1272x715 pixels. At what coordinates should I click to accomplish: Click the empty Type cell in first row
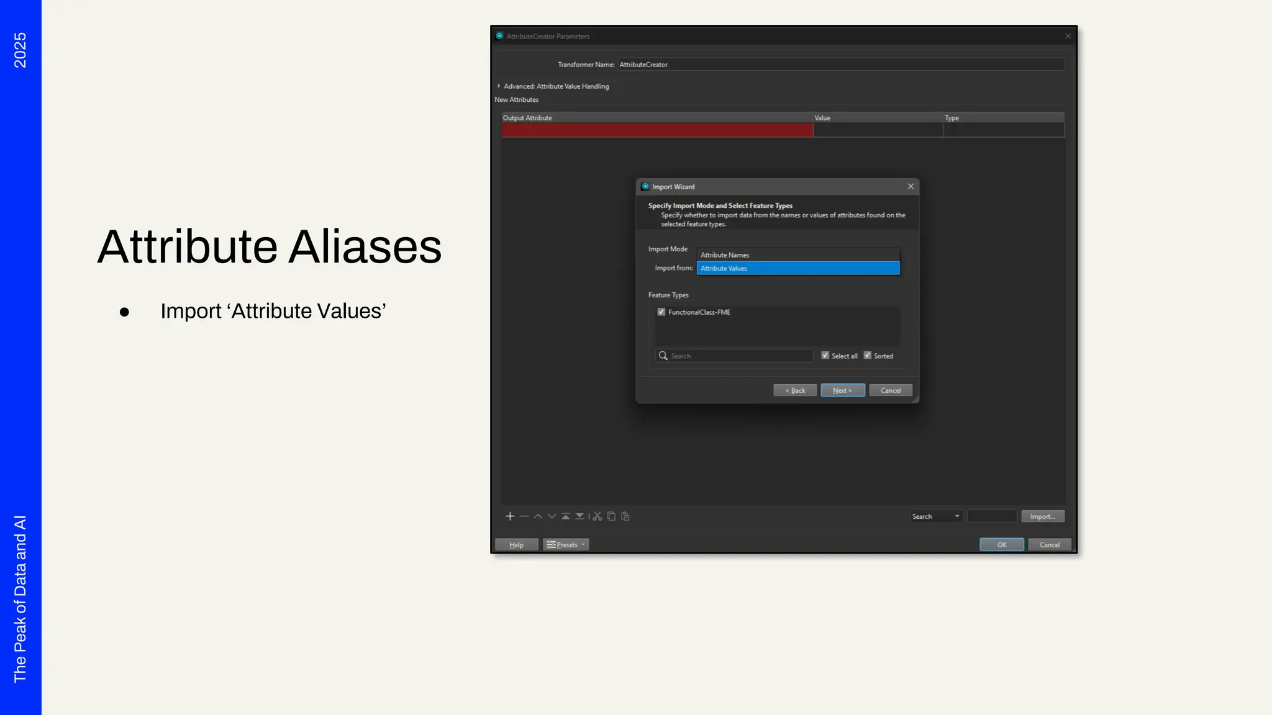pos(1004,130)
